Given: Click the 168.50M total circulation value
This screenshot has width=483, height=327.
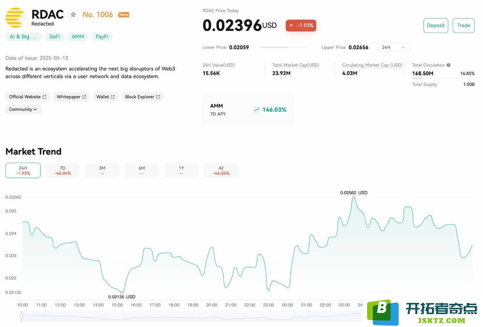Looking at the screenshot, I should pos(423,73).
